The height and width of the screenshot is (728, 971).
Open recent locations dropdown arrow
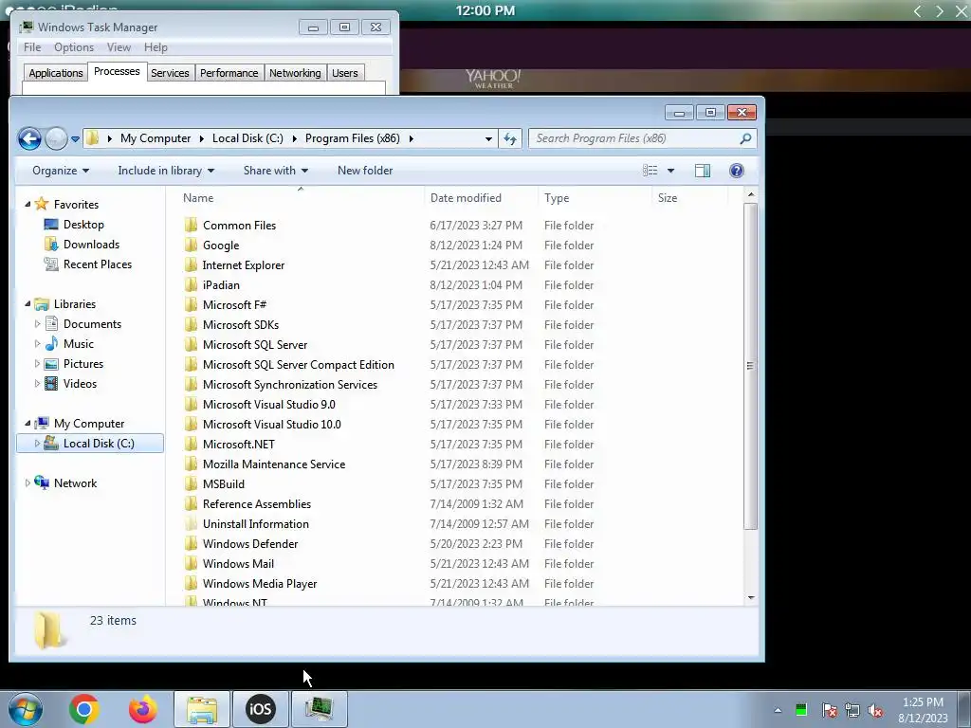(x=75, y=138)
